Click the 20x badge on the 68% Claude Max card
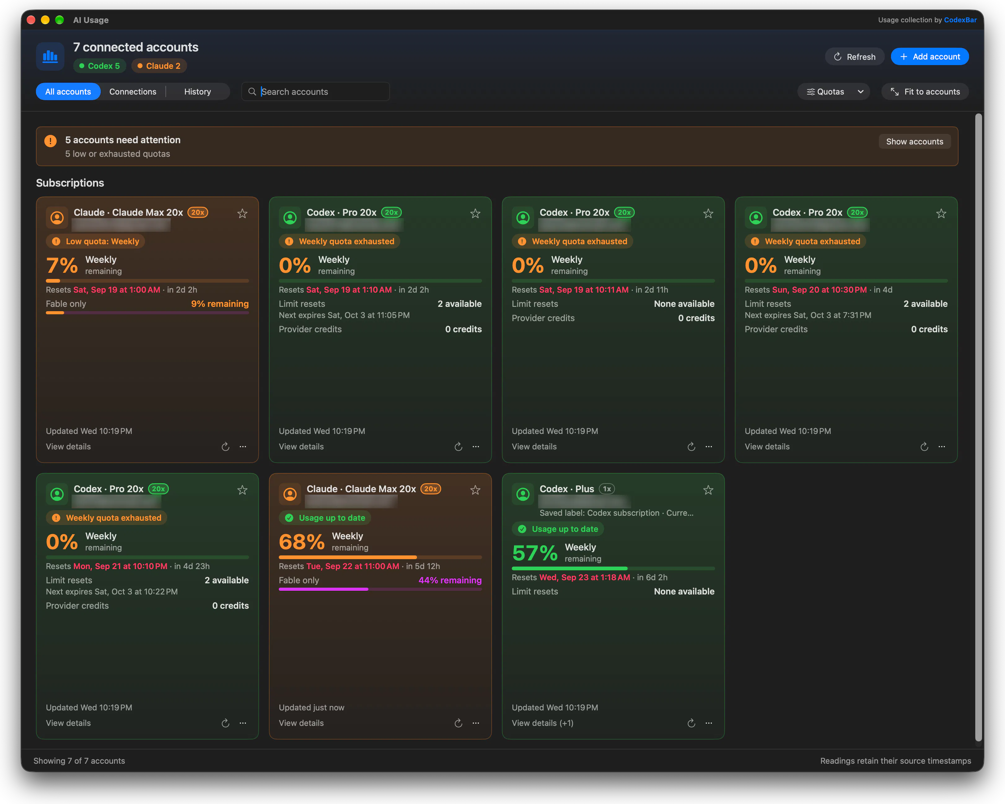The width and height of the screenshot is (1005, 804). 431,489
